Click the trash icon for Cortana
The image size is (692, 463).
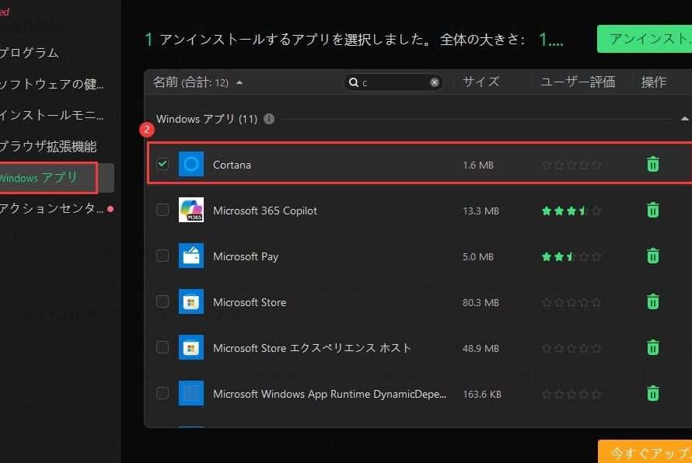click(652, 164)
